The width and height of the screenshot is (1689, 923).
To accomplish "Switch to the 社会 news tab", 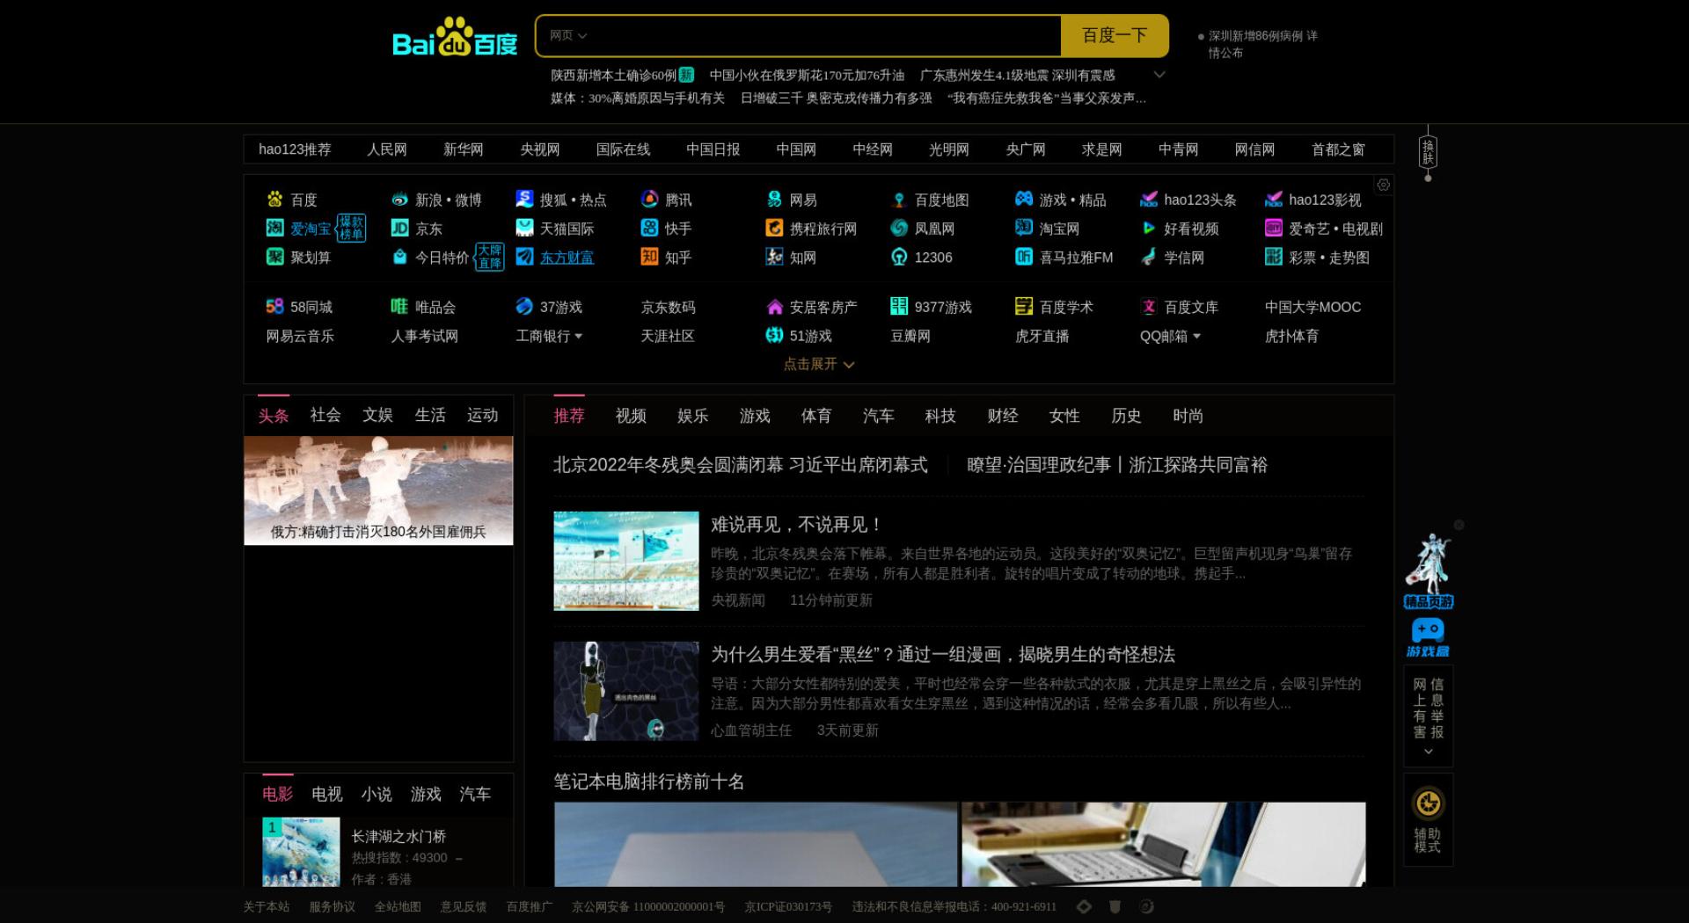I will (x=325, y=415).
